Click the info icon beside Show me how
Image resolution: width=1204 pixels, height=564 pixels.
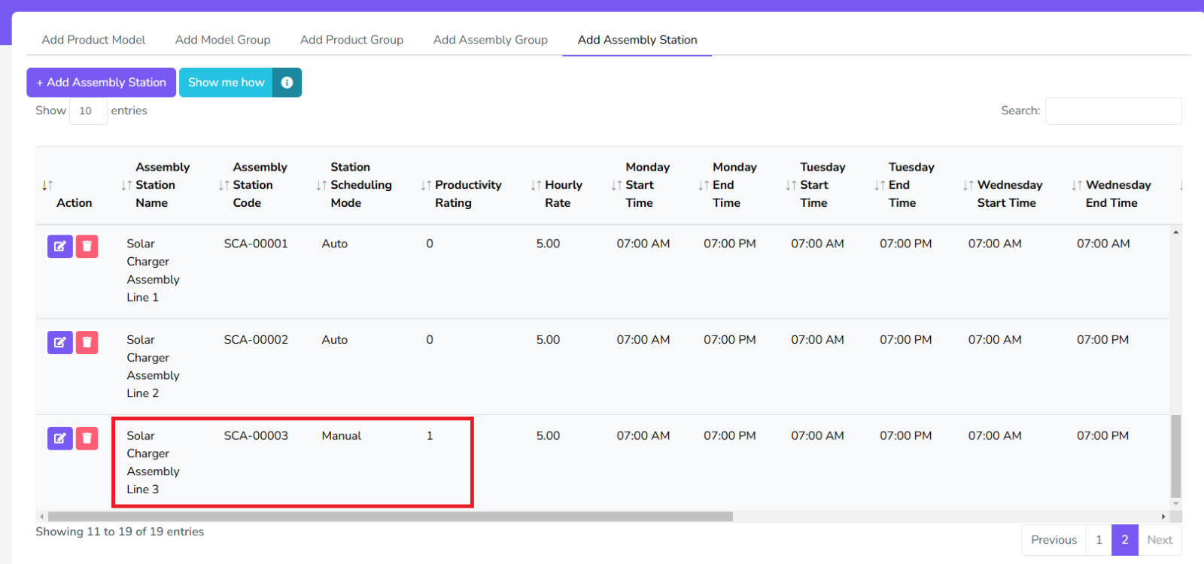tap(287, 83)
